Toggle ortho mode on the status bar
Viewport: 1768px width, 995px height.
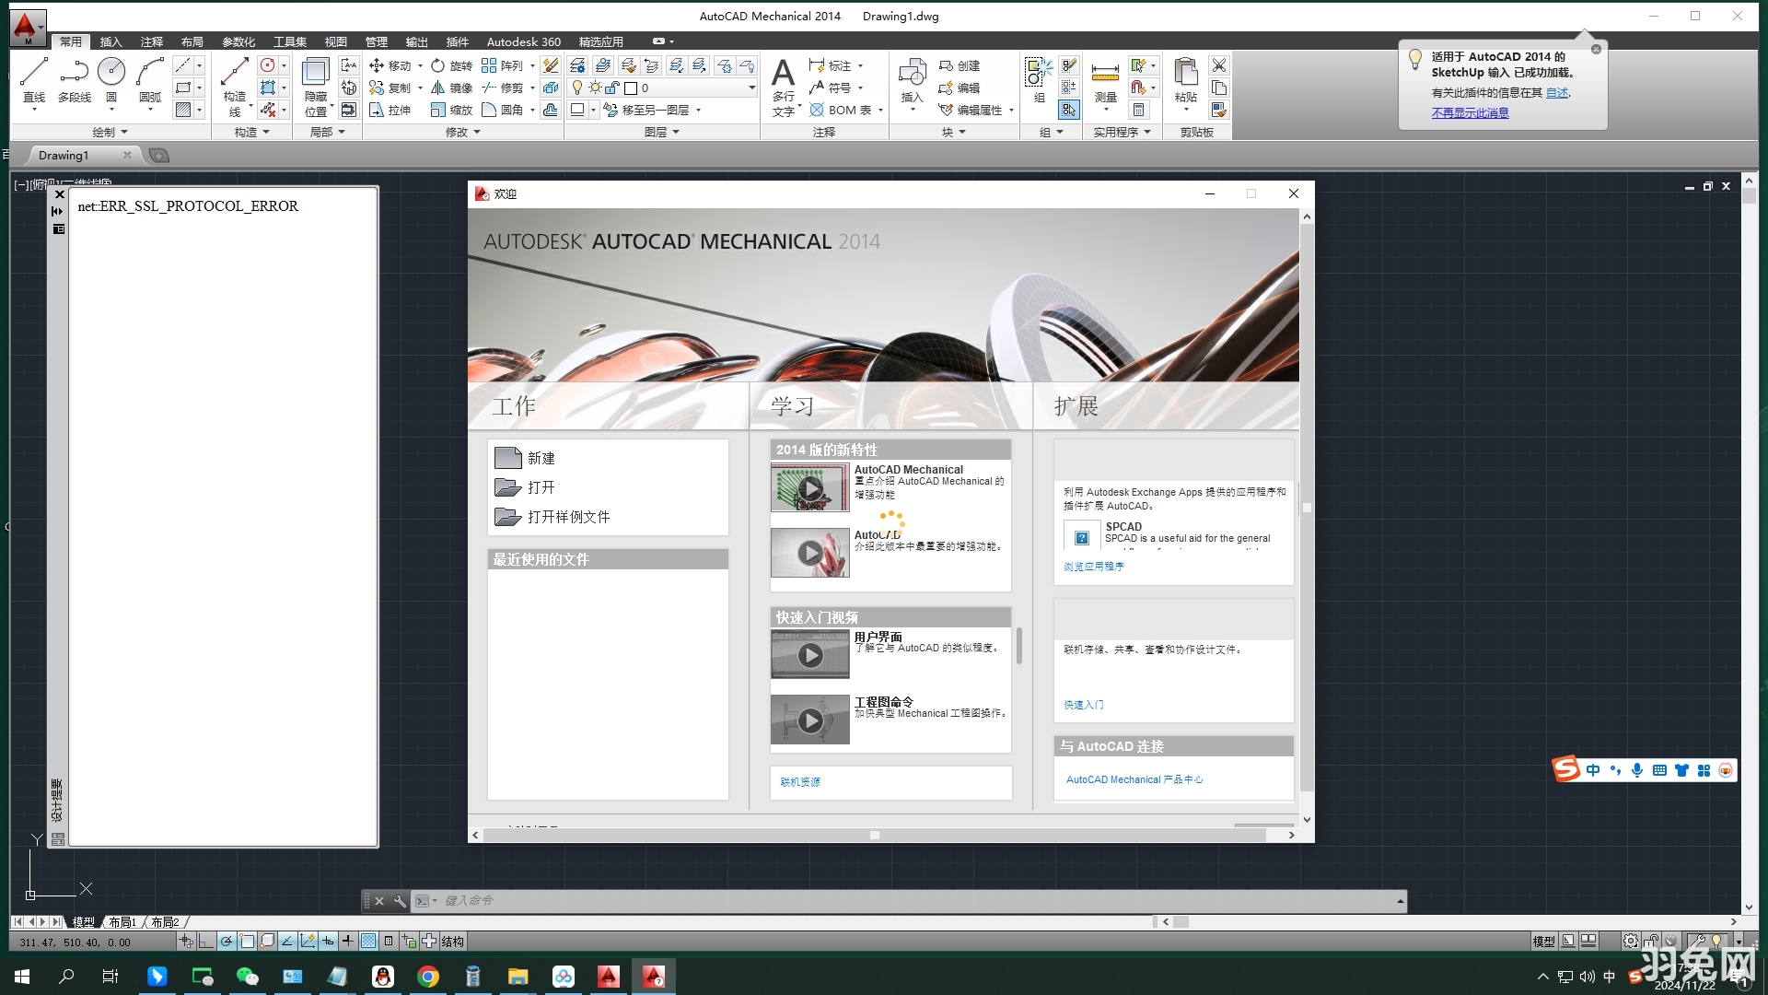[x=205, y=941]
